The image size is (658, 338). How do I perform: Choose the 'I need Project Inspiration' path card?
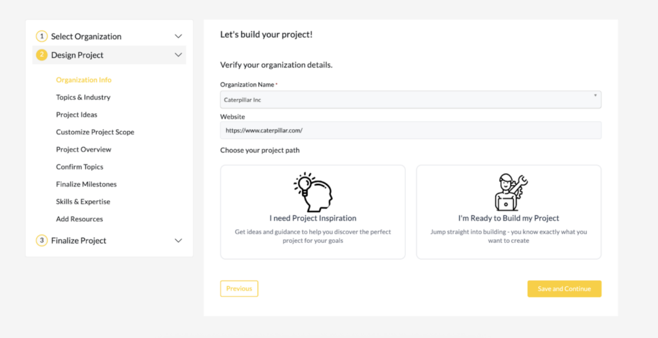coord(313,212)
